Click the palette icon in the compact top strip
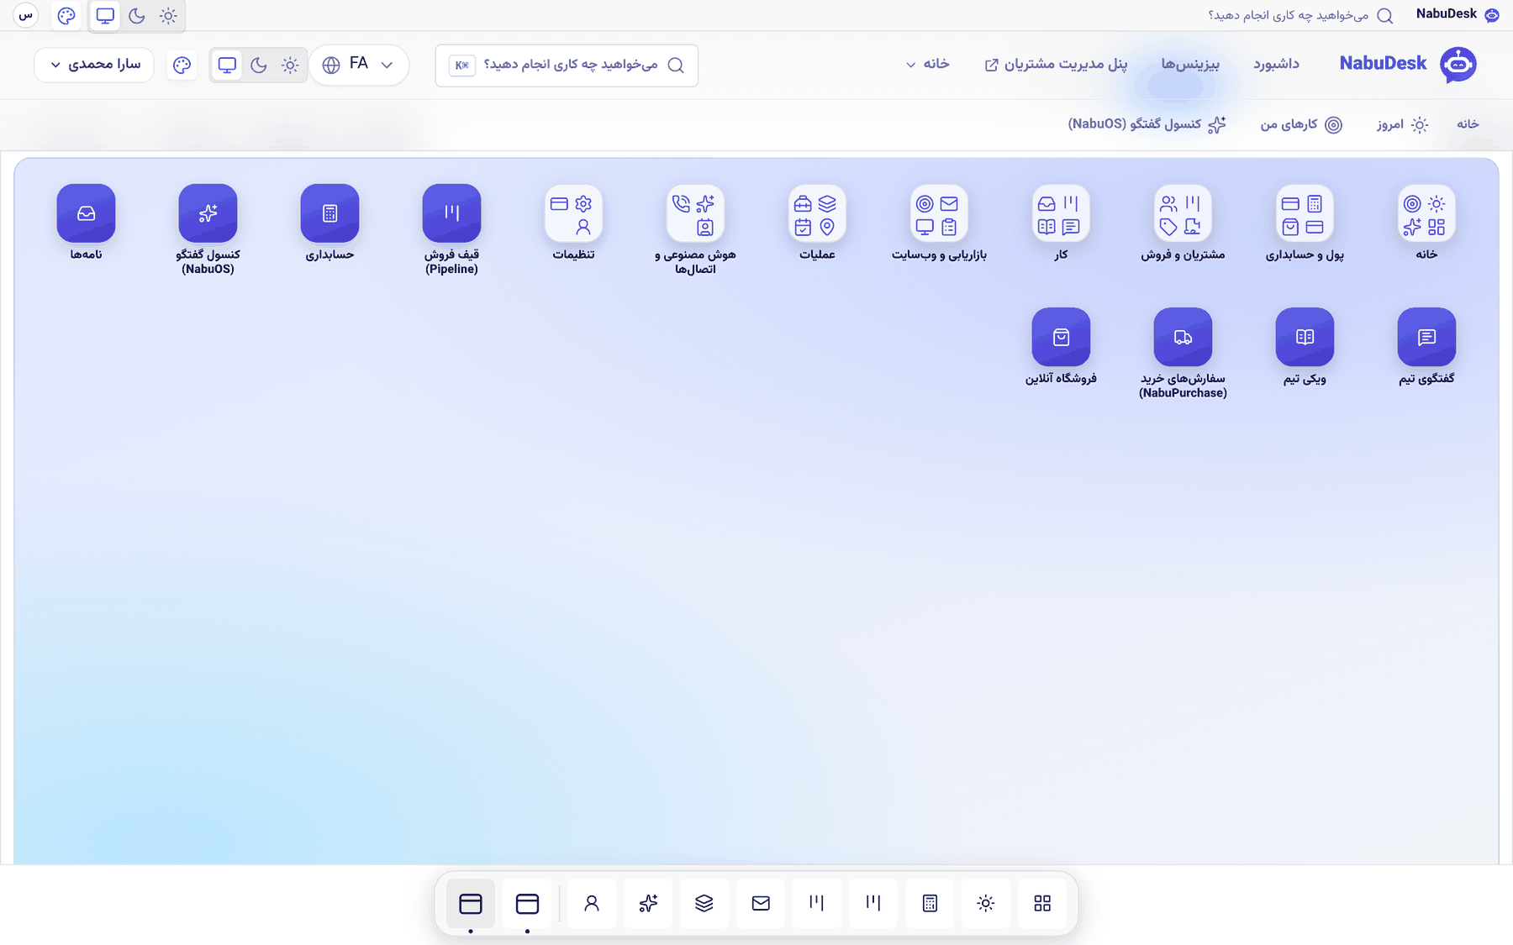Screen dimensions: 1513x945 click(x=66, y=15)
